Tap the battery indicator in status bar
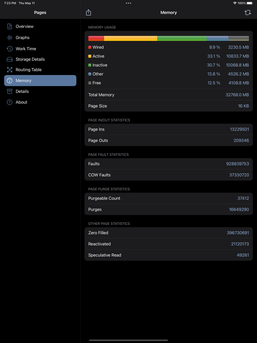257x343 pixels. pos(250,3)
